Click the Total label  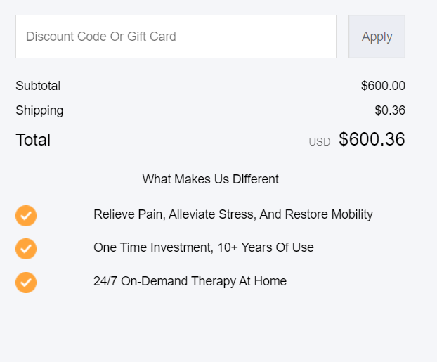click(33, 140)
